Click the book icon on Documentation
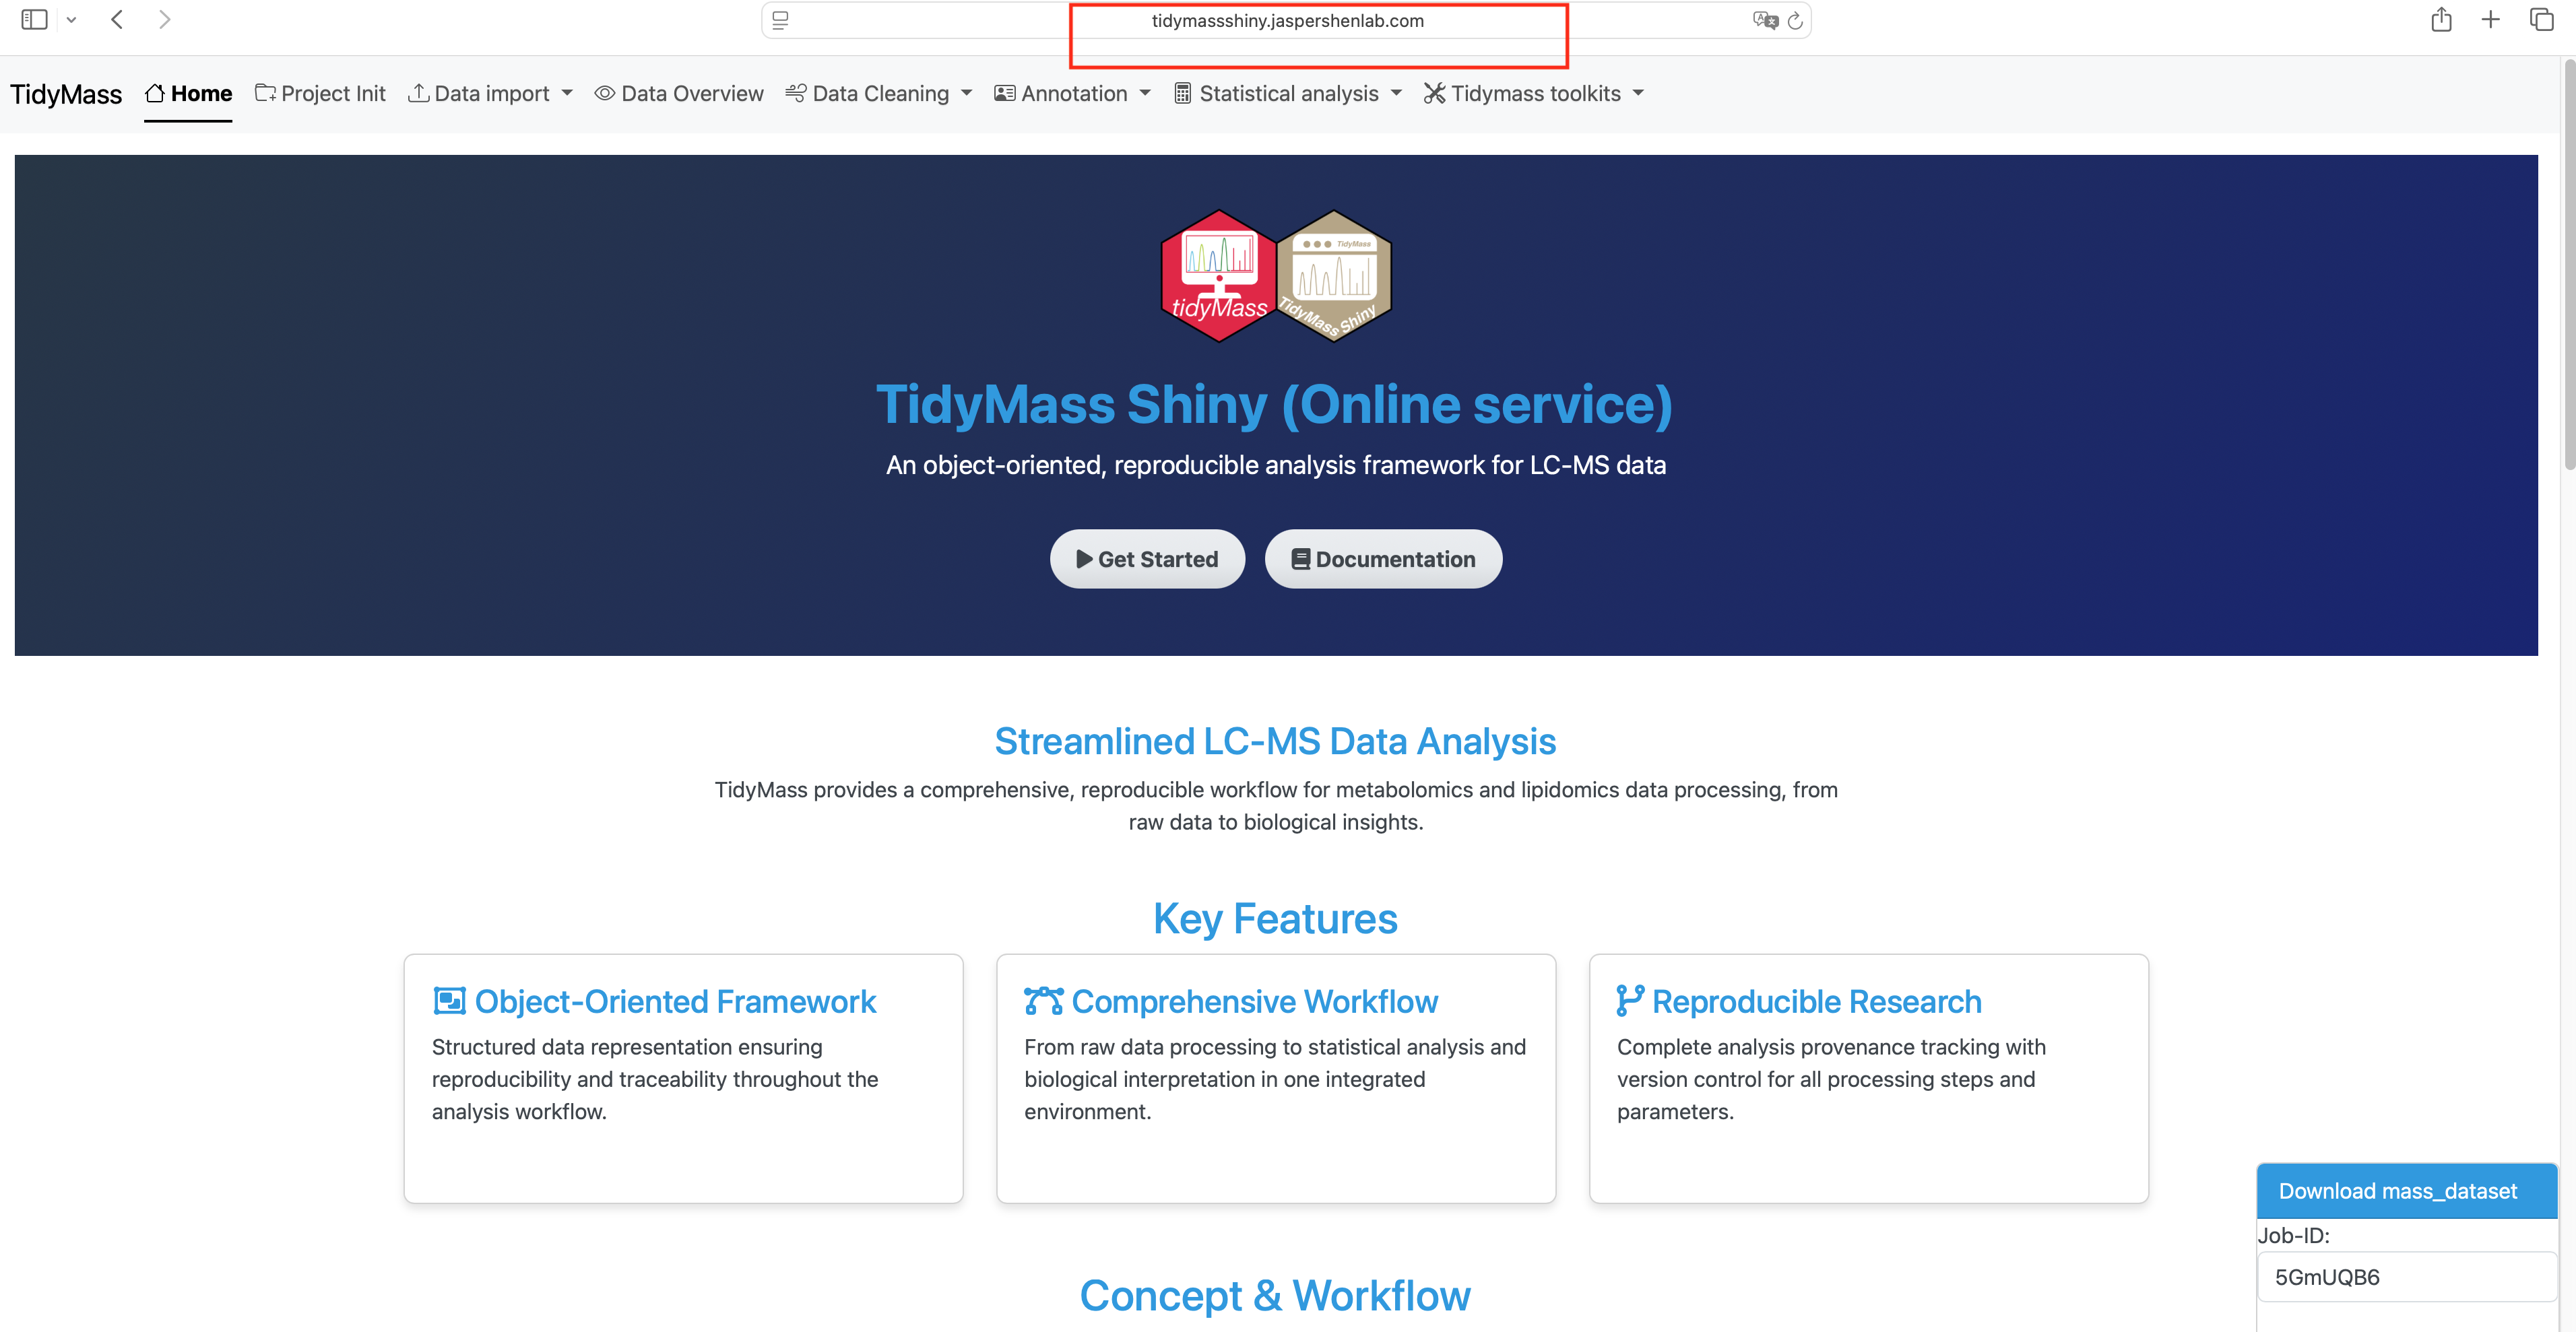2576x1332 pixels. tap(1300, 559)
